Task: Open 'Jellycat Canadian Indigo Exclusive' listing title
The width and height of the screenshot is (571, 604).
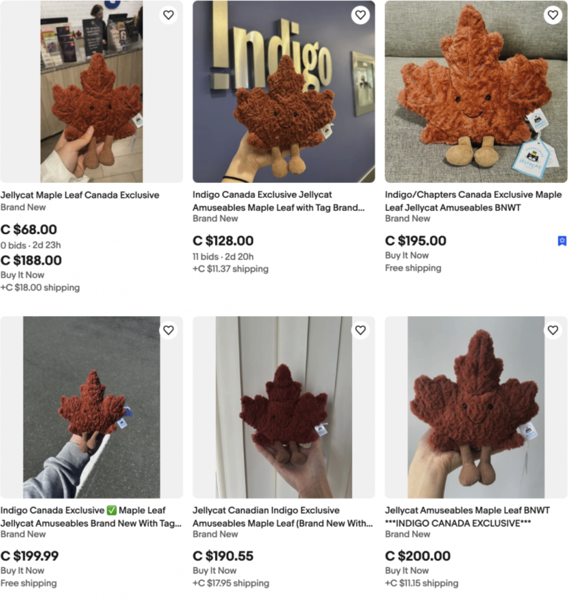Action: (x=283, y=517)
